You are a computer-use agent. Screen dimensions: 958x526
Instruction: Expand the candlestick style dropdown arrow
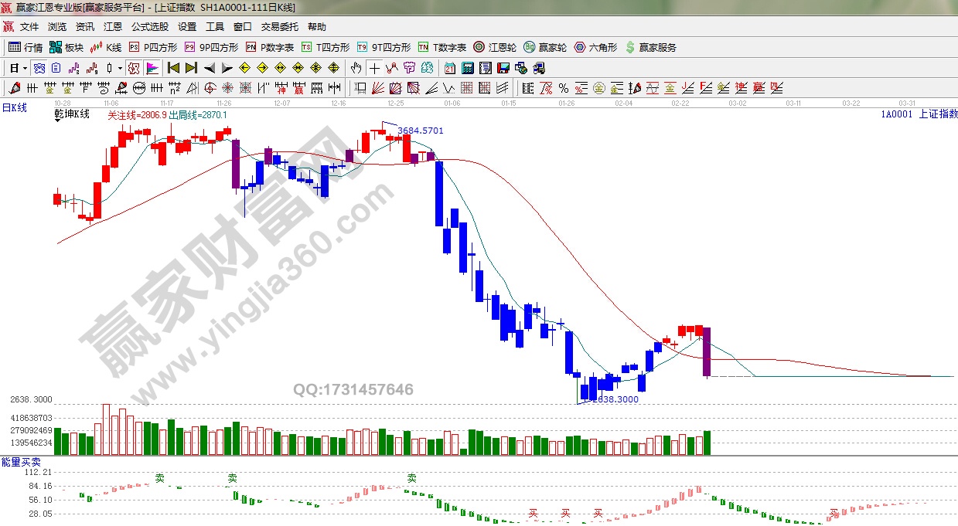point(120,68)
